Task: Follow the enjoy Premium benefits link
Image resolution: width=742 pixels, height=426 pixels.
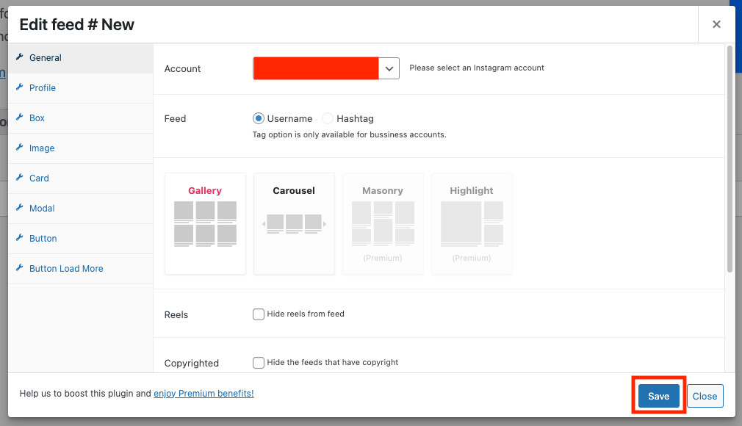Action: coord(203,394)
